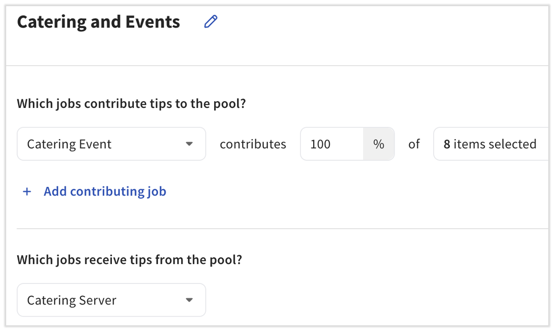This screenshot has width=554, height=331.
Task: Click the plus icon beside Add contributing job
Action: pos(27,192)
